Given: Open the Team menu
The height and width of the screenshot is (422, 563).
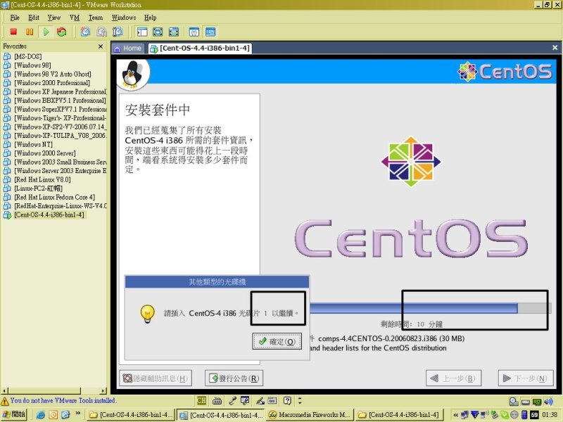Looking at the screenshot, I should 96,17.
